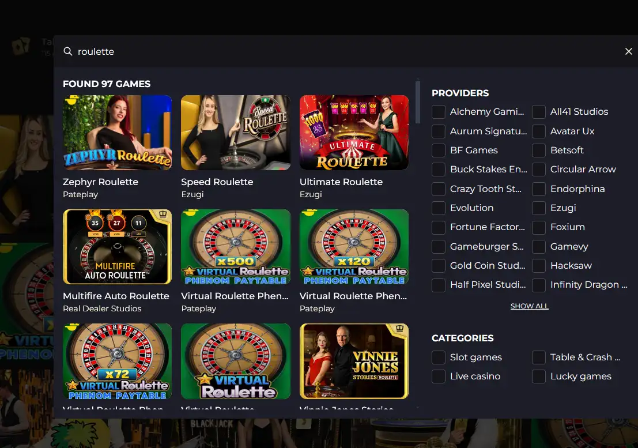Viewport: 638px width, 448px height.
Task: Open Ultimate Roulette game thumbnail
Action: click(354, 133)
